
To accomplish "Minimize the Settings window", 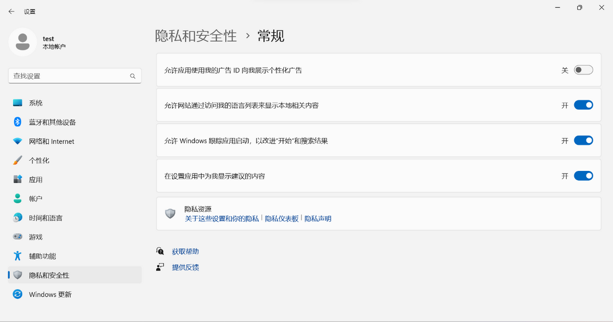I will 556,8.
